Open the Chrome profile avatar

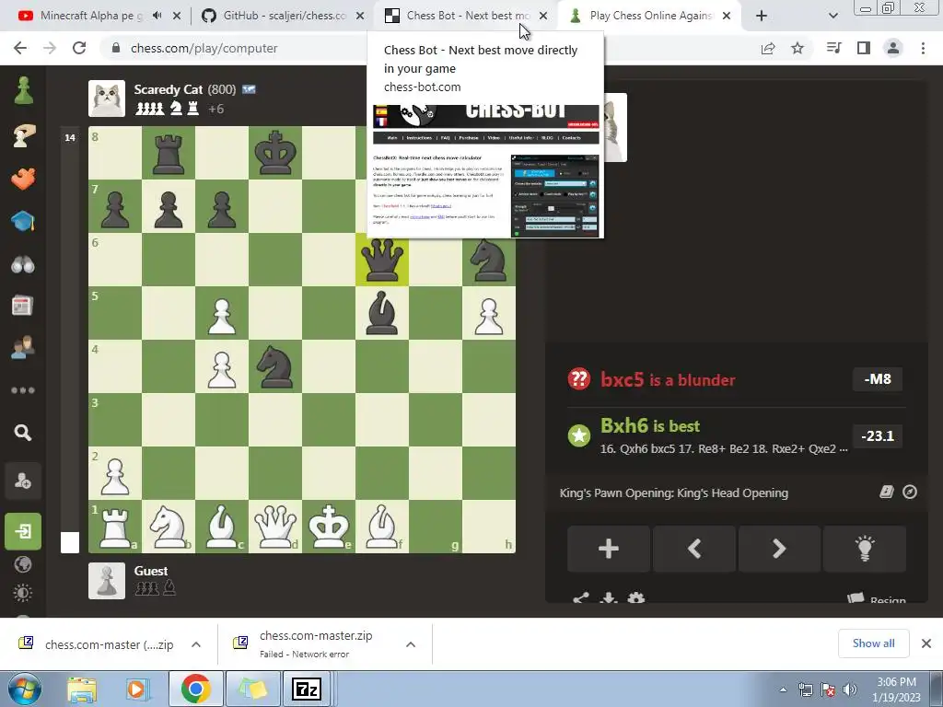[x=893, y=48]
